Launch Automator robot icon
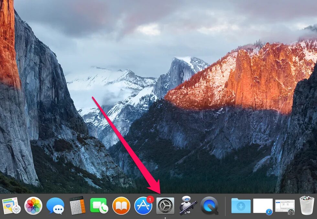The image size is (317, 219). tap(188, 205)
